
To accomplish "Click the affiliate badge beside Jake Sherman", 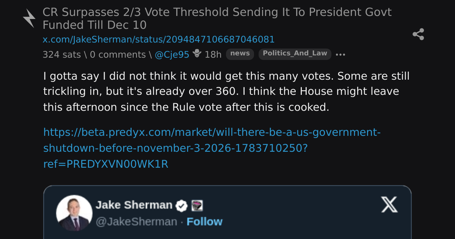I will [x=197, y=206].
